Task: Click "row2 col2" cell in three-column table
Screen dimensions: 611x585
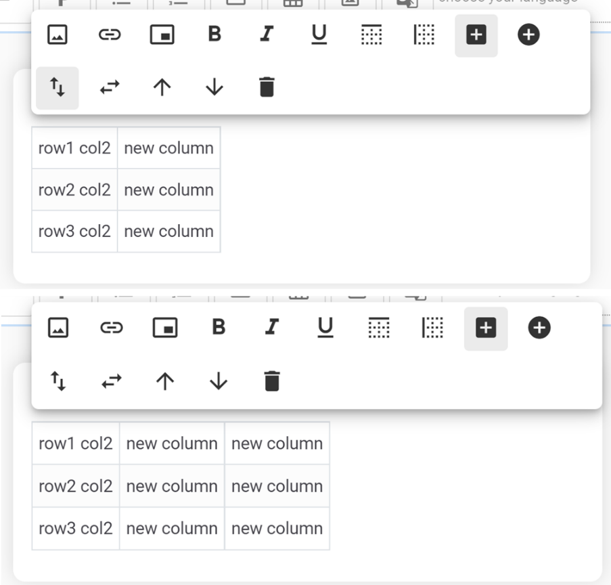Action: (x=76, y=486)
